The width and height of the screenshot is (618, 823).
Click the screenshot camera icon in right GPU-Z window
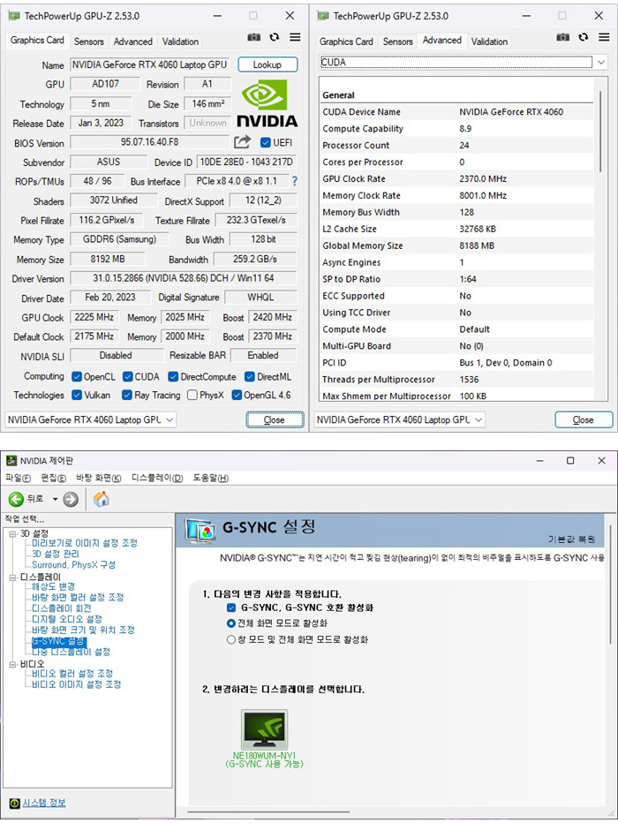(563, 37)
